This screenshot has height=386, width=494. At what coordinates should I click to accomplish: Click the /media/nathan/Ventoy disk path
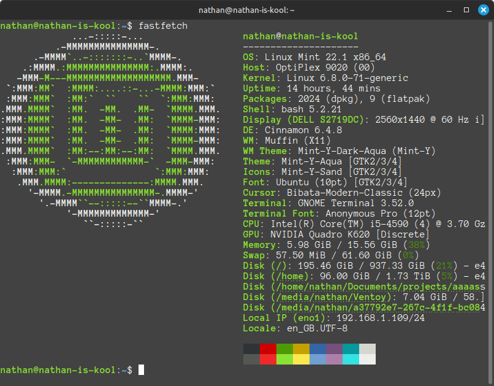[331, 297]
